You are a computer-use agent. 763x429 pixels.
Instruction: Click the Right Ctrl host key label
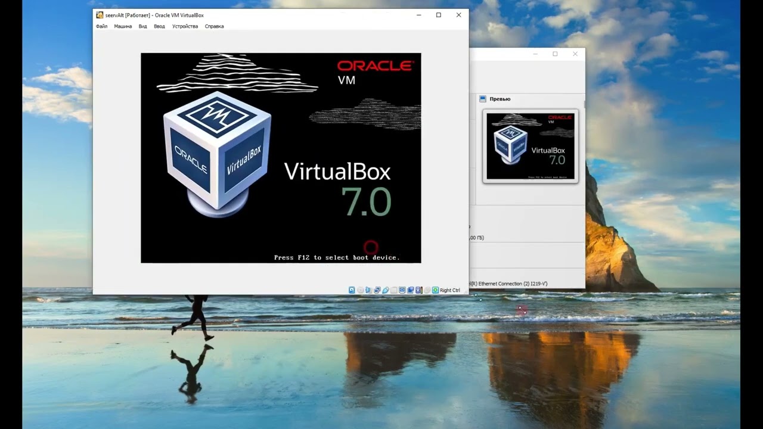coord(450,290)
